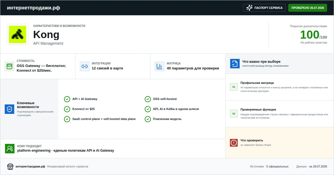This screenshot has height=175, width=334.
Task: Click the red warning icon near Что проверить
Action: (234, 143)
